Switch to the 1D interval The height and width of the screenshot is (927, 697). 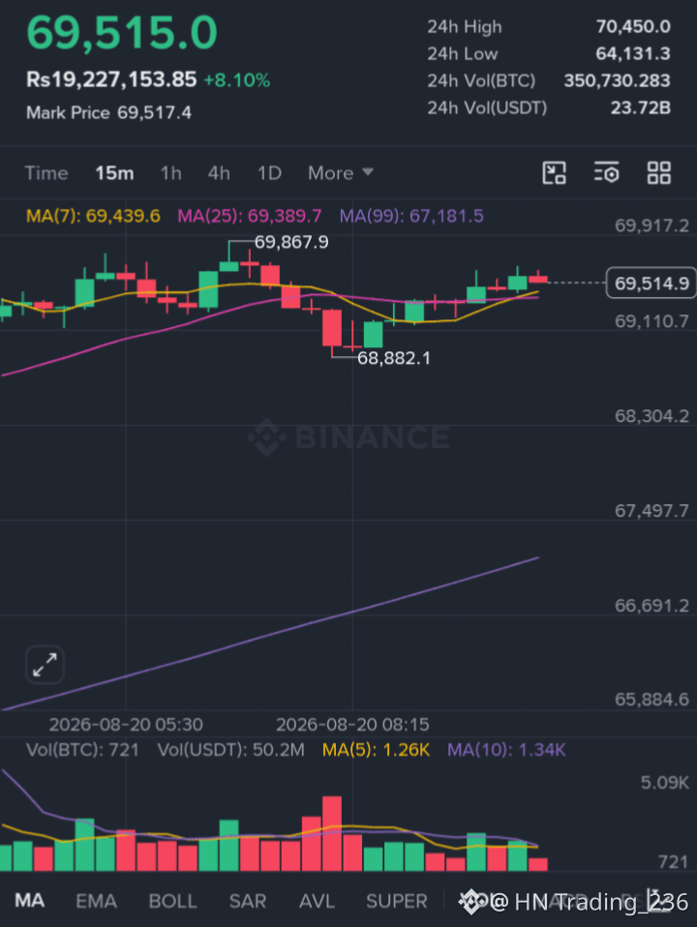pos(269,173)
